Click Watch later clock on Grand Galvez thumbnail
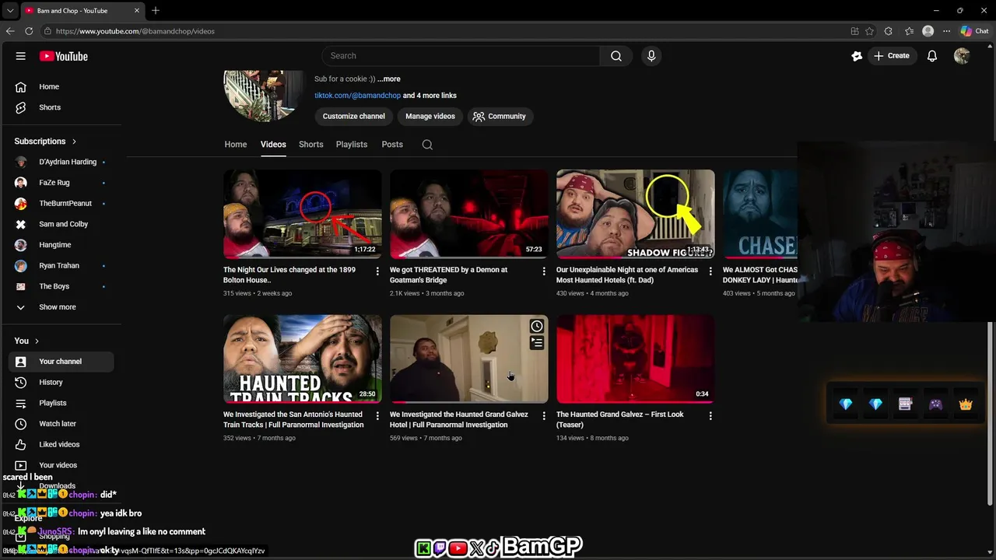Image resolution: width=996 pixels, height=560 pixels. pyautogui.click(x=537, y=326)
